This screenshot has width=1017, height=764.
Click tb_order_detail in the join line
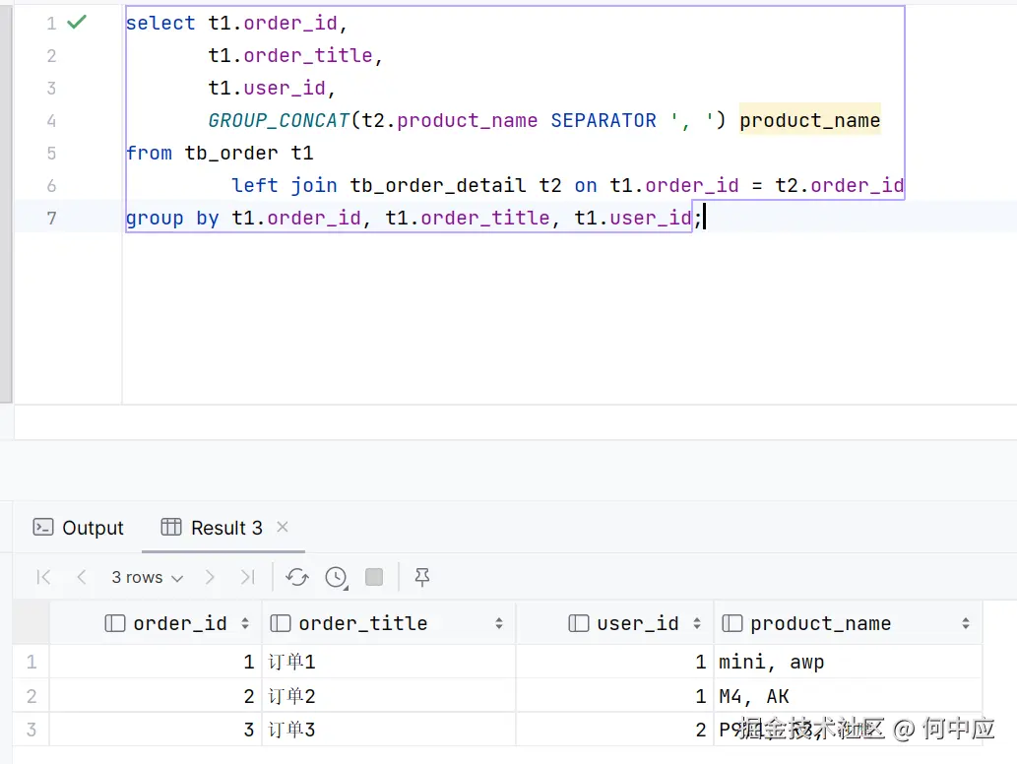pyautogui.click(x=438, y=185)
